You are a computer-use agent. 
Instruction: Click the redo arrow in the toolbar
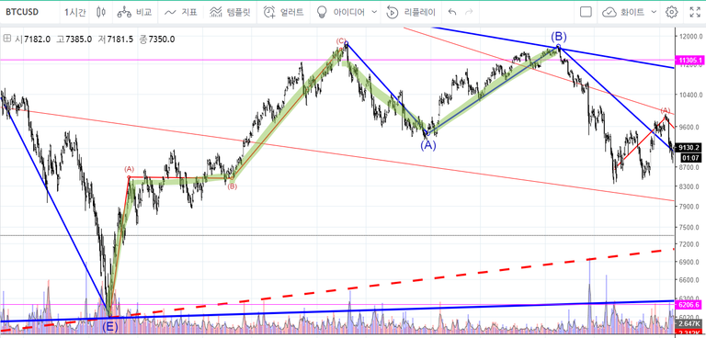click(469, 12)
